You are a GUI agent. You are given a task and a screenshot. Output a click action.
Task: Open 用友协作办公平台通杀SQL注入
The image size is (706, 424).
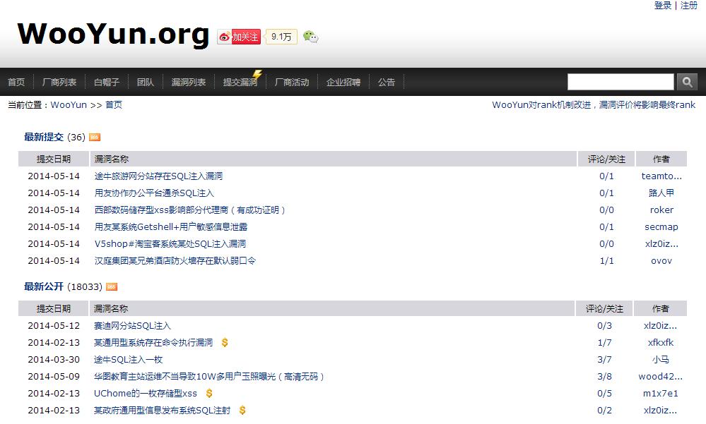point(154,193)
